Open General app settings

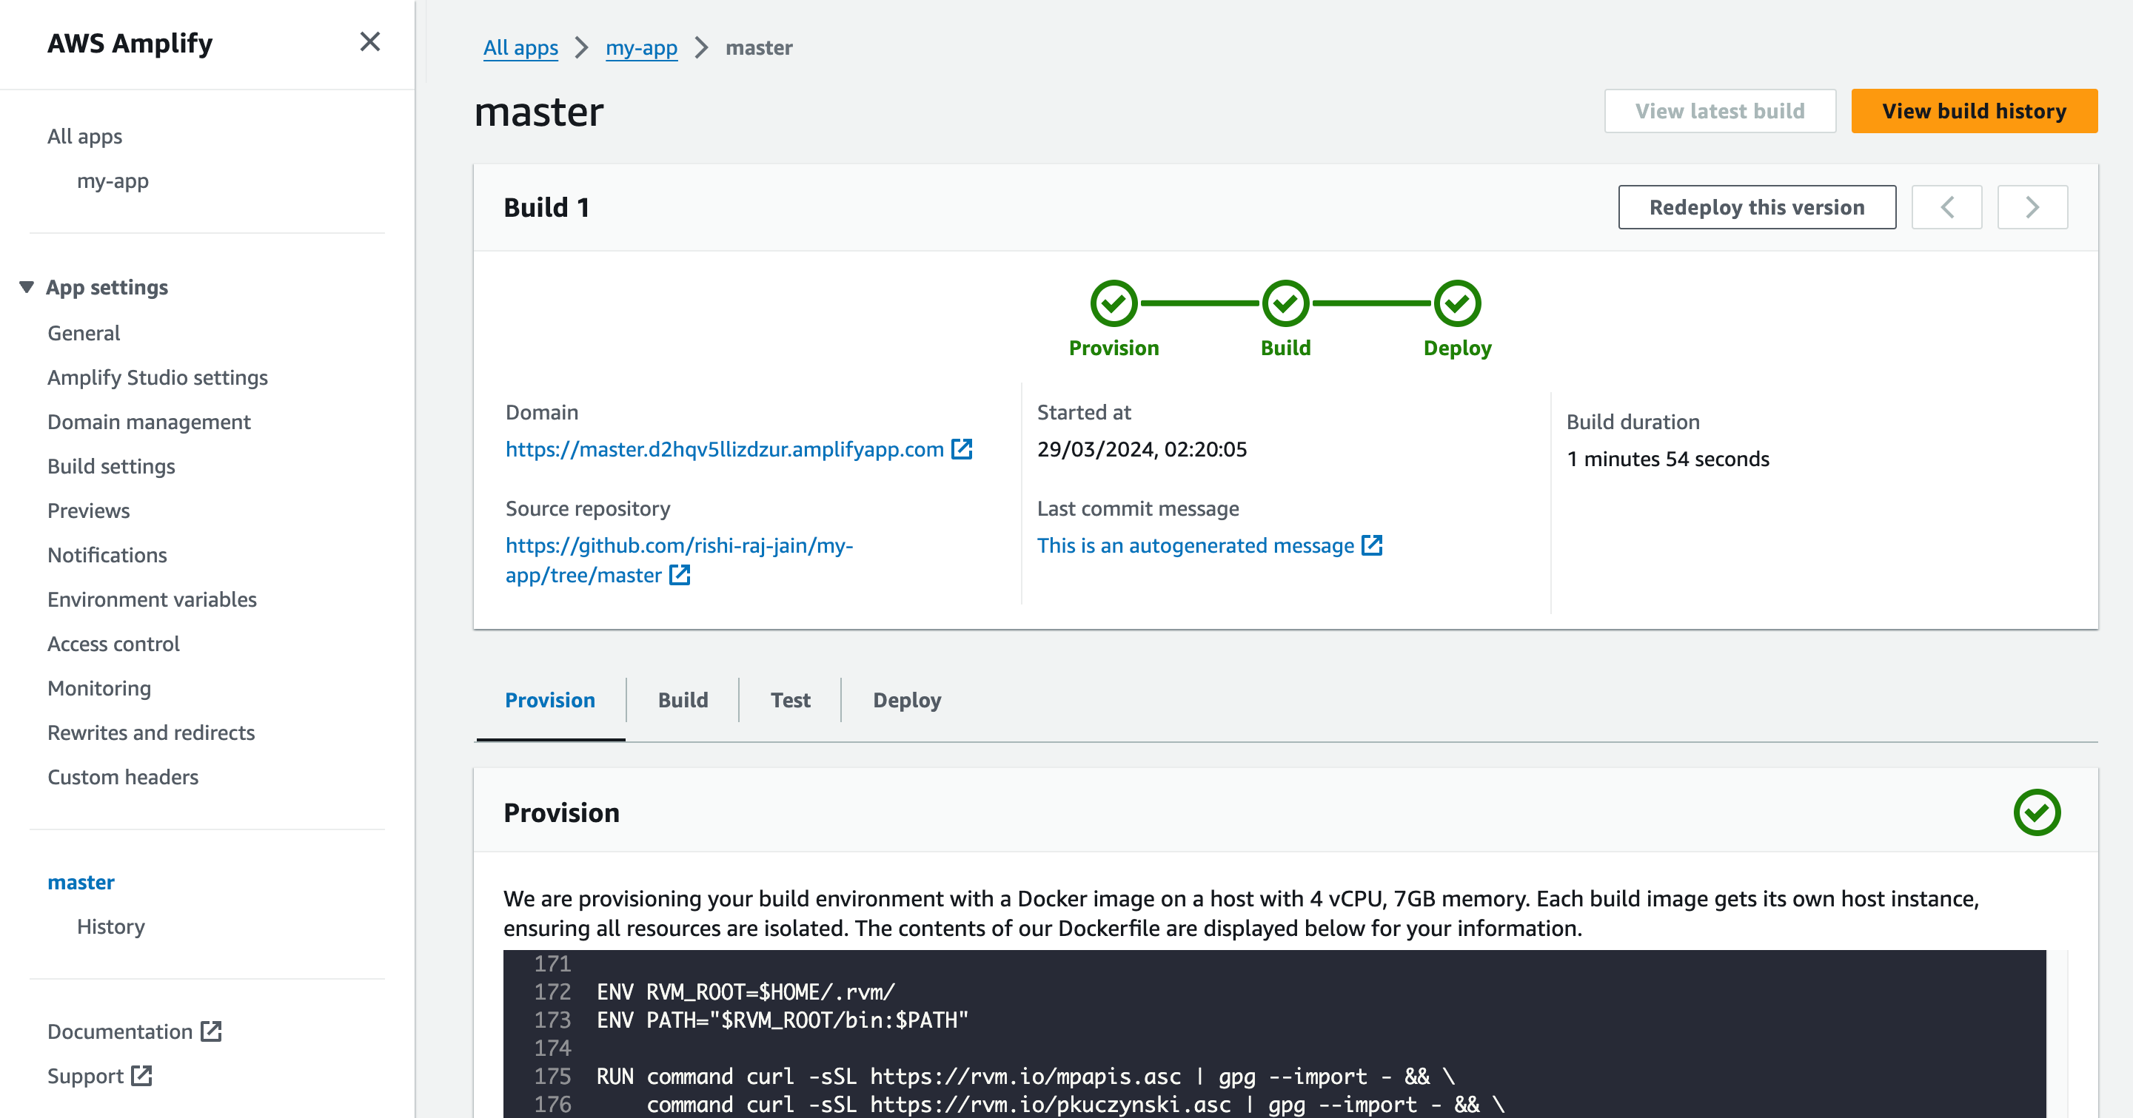pos(84,333)
